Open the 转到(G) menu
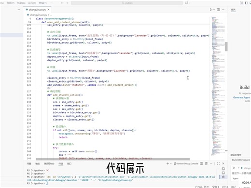This screenshot has width=251, height=188. pos(21,3)
